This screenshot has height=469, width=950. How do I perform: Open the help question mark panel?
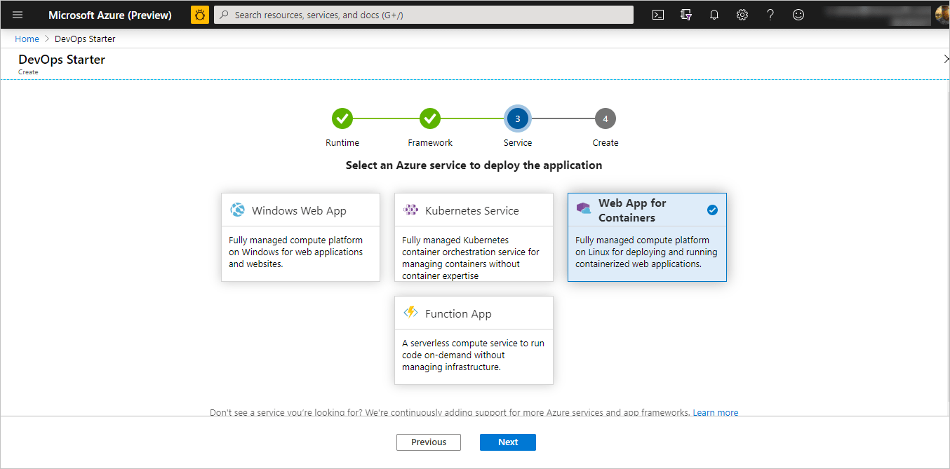tap(770, 14)
